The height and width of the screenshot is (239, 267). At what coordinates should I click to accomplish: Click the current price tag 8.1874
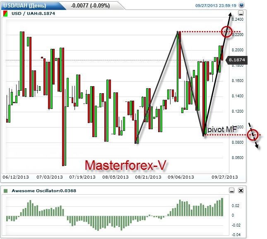(236, 60)
